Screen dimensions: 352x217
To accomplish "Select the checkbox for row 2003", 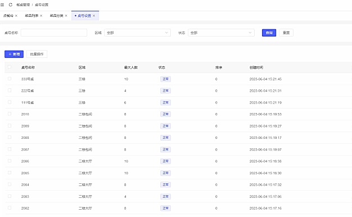I will 10,196.
